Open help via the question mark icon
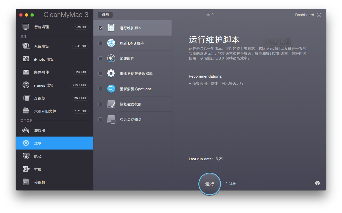Image resolution: width=342 pixels, height=213 pixels. point(317,183)
